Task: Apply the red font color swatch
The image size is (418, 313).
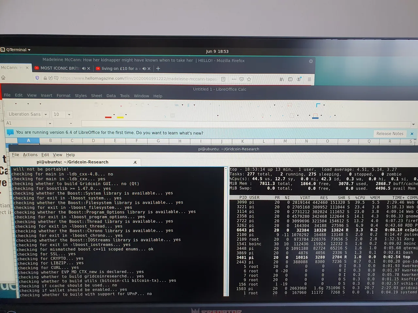Action: tap(108, 116)
